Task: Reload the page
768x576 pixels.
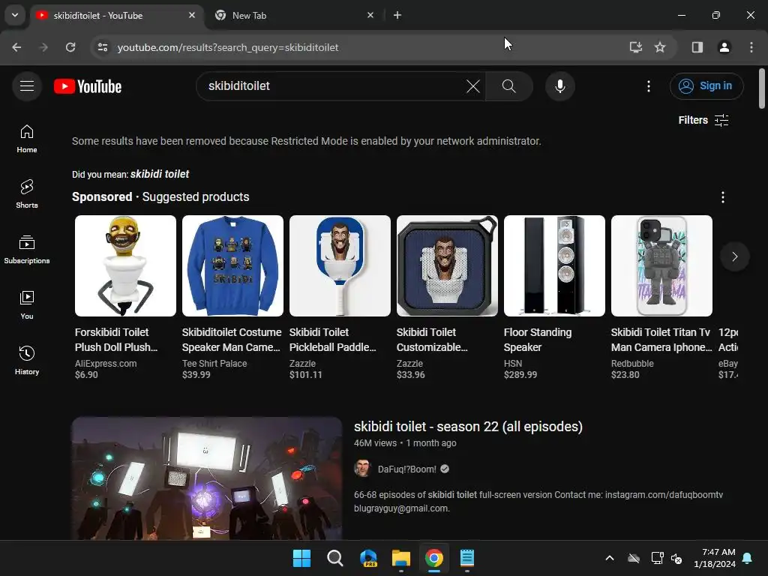Action: tap(70, 47)
